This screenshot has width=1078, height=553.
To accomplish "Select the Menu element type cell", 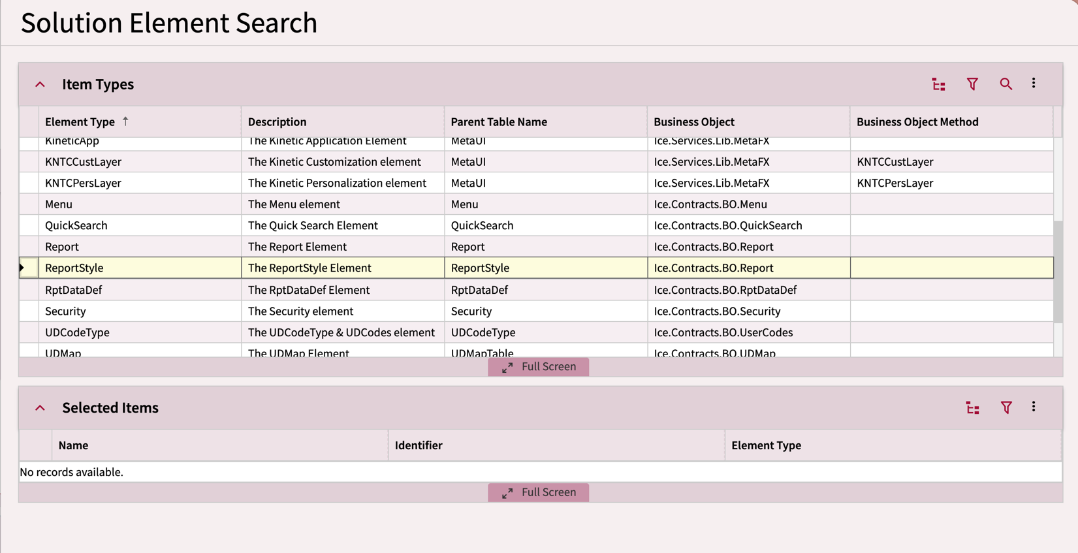I will pyautogui.click(x=140, y=204).
